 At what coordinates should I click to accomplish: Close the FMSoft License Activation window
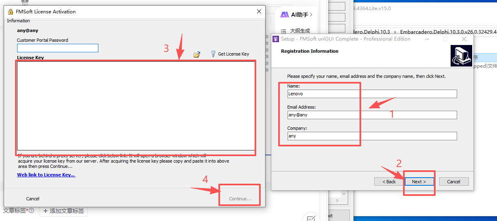(259, 11)
